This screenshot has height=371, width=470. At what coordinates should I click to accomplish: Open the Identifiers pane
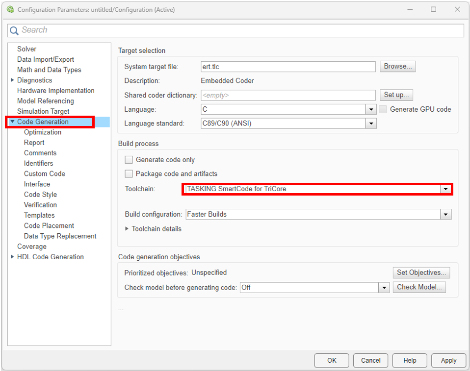pyautogui.click(x=38, y=163)
